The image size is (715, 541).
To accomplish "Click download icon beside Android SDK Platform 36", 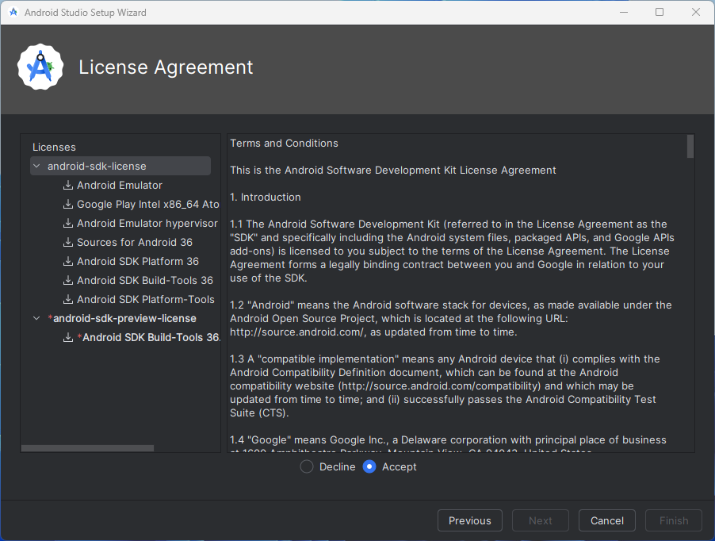I will point(68,262).
